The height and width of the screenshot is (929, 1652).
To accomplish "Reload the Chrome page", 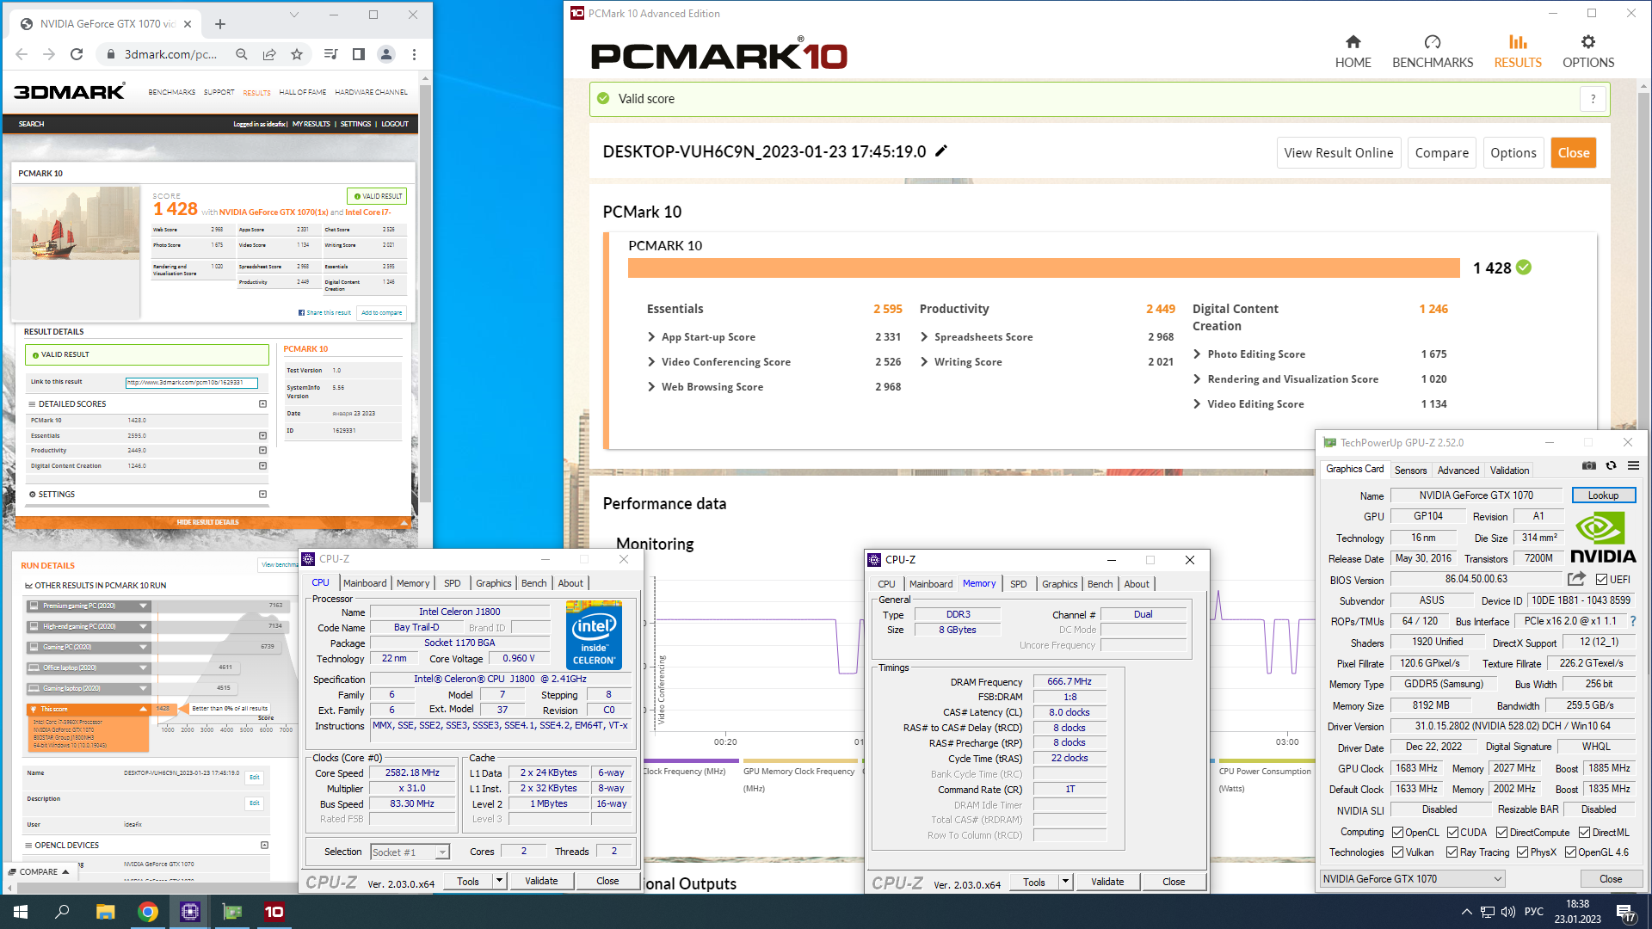I will pyautogui.click(x=77, y=54).
